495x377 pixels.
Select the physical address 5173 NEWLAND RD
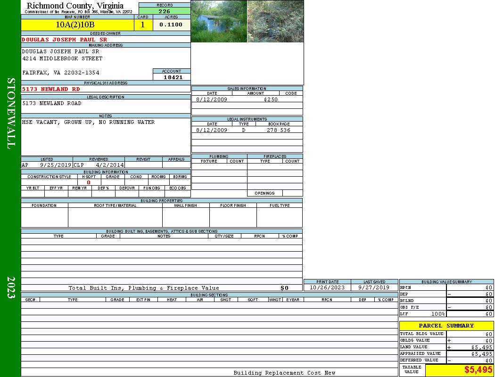coord(51,89)
